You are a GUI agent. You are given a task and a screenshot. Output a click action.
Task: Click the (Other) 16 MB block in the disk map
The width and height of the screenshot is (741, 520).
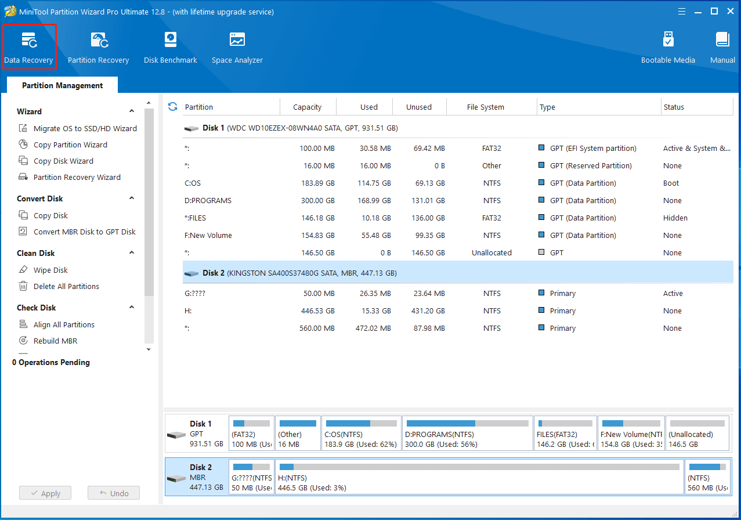(298, 434)
